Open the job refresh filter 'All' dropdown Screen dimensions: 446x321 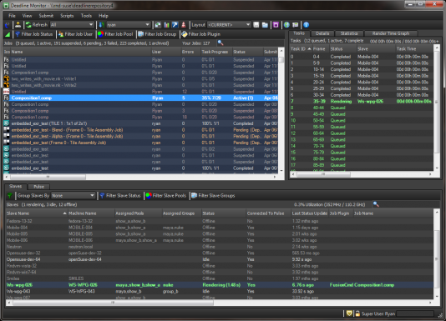[72, 25]
